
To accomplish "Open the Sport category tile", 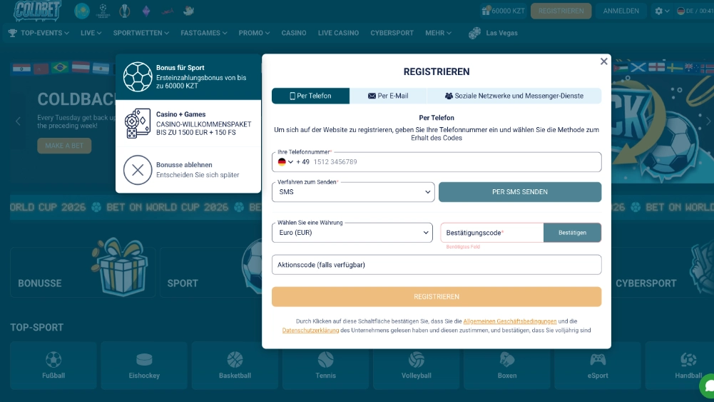I will pyautogui.click(x=211, y=272).
